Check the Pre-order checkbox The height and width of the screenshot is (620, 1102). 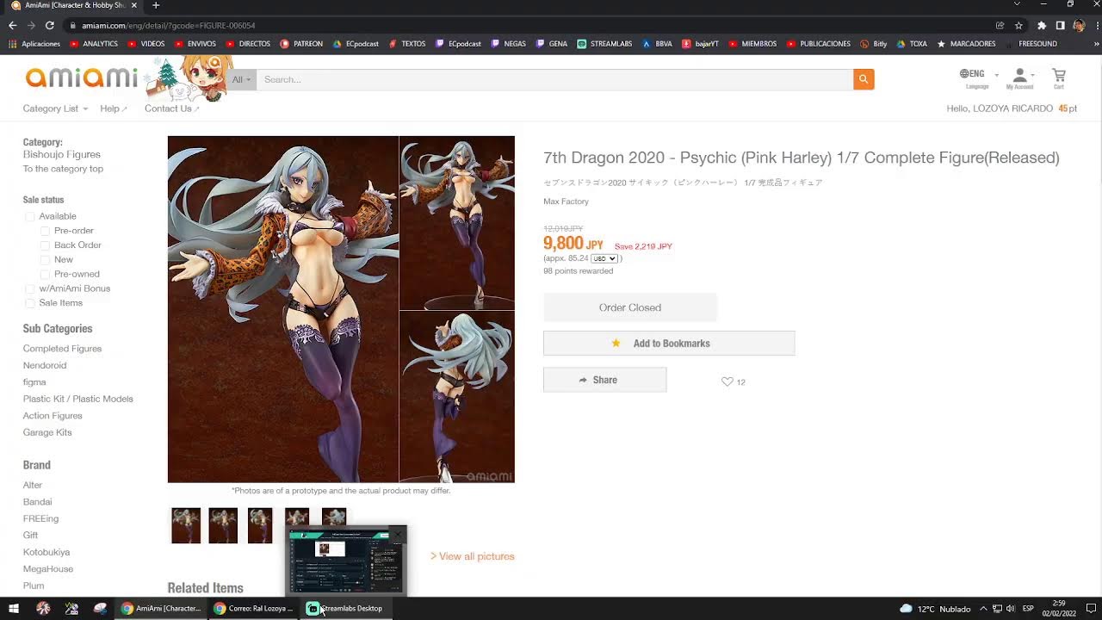coord(45,231)
